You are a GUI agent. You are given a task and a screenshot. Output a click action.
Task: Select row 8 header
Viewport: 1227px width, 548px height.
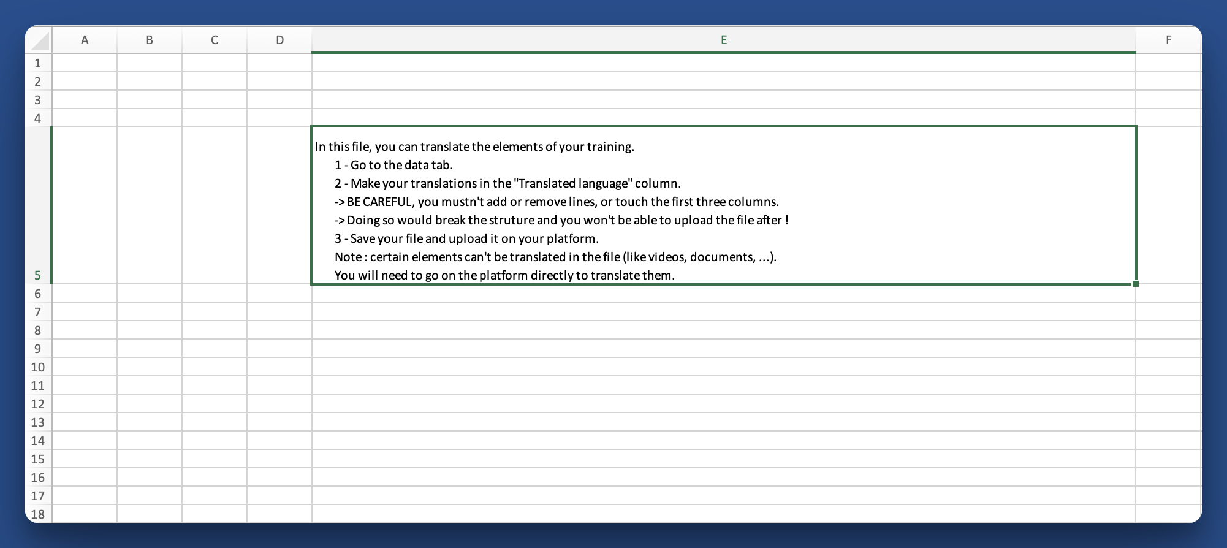point(38,330)
